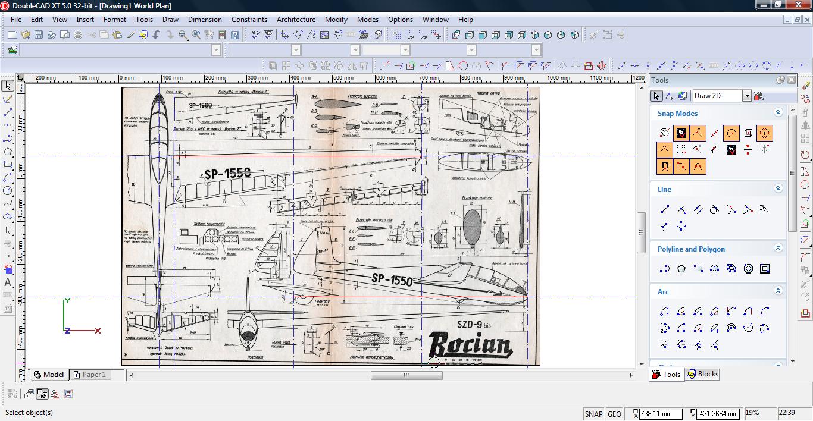Open the Draw 2D dropdown
The height and width of the screenshot is (421, 813).
746,96
